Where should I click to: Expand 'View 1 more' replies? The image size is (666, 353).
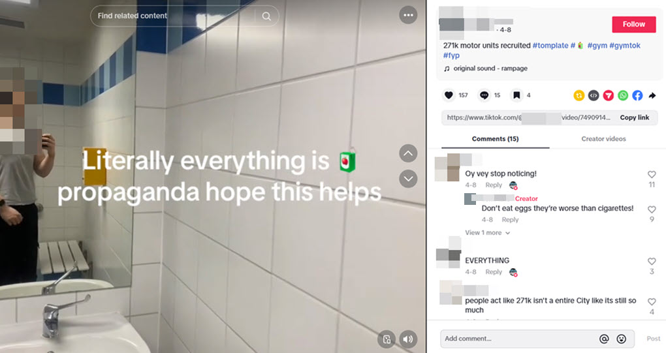[487, 232]
